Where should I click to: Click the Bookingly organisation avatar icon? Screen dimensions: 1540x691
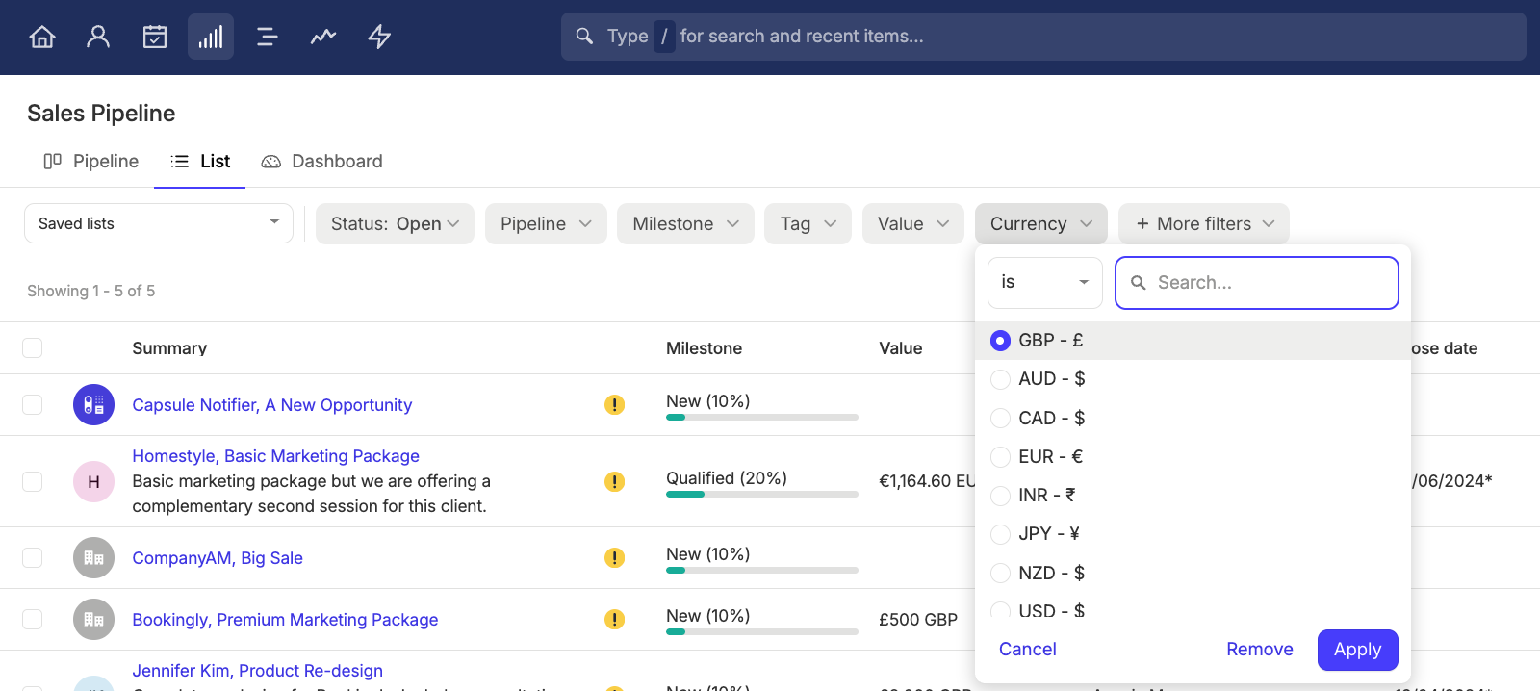tap(93, 619)
